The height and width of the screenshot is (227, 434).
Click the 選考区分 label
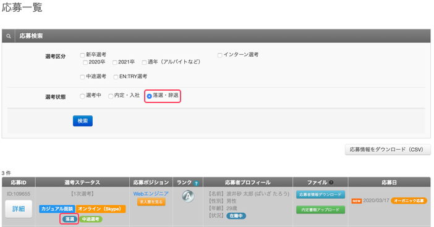(56, 56)
